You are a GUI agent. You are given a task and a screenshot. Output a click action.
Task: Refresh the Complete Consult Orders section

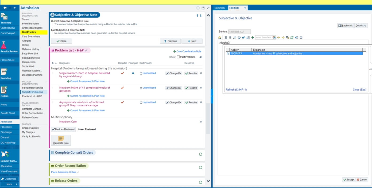point(200,154)
